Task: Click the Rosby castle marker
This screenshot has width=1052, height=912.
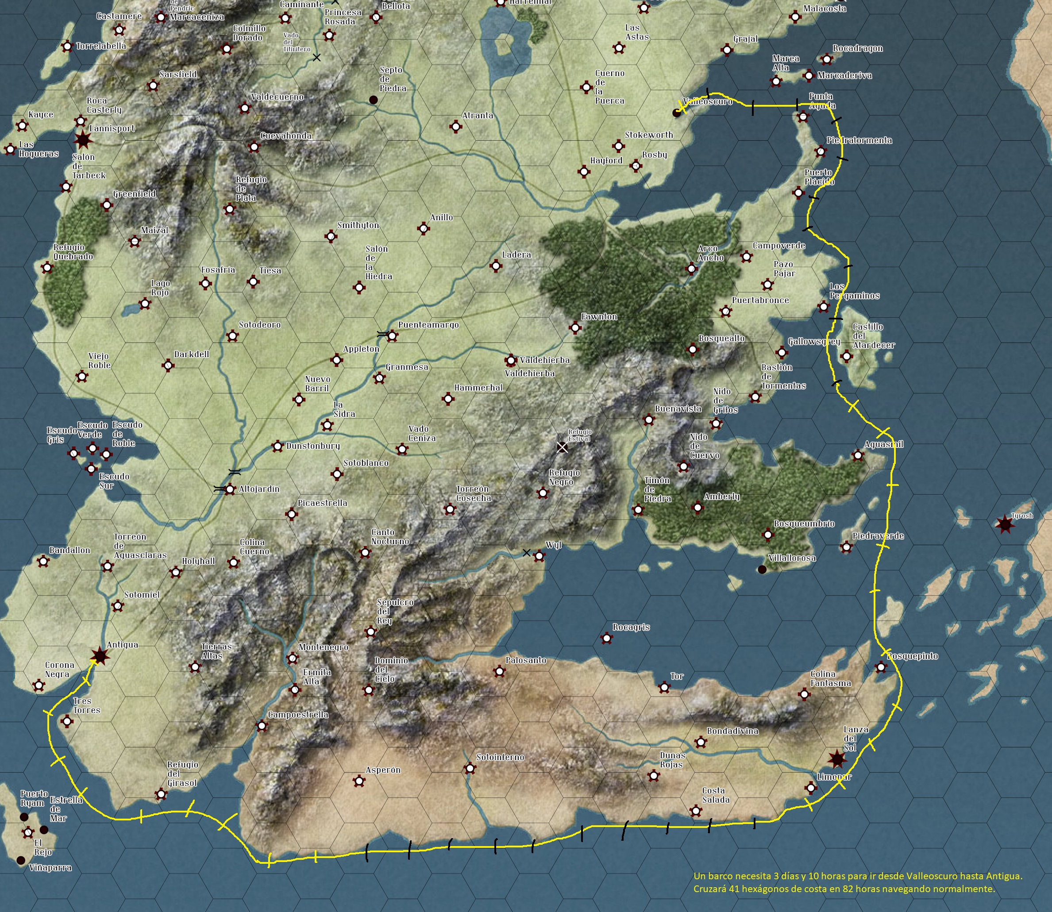Action: pyautogui.click(x=635, y=165)
